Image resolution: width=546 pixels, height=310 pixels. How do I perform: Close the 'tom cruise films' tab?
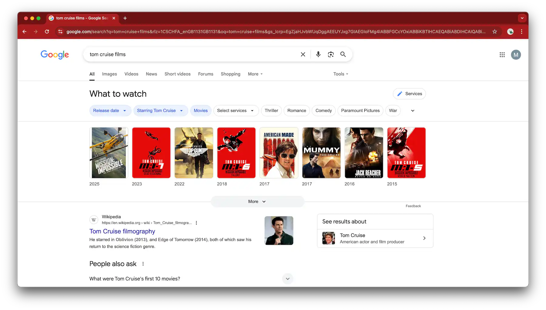[114, 18]
